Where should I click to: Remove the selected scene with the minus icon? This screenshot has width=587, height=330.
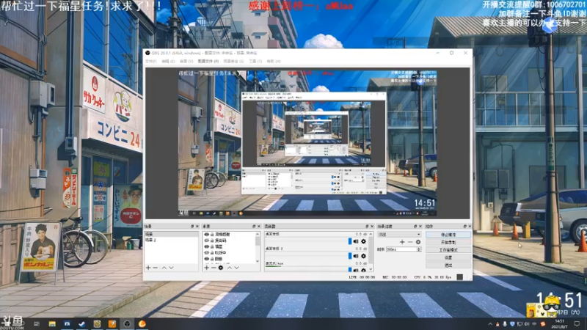156,268
